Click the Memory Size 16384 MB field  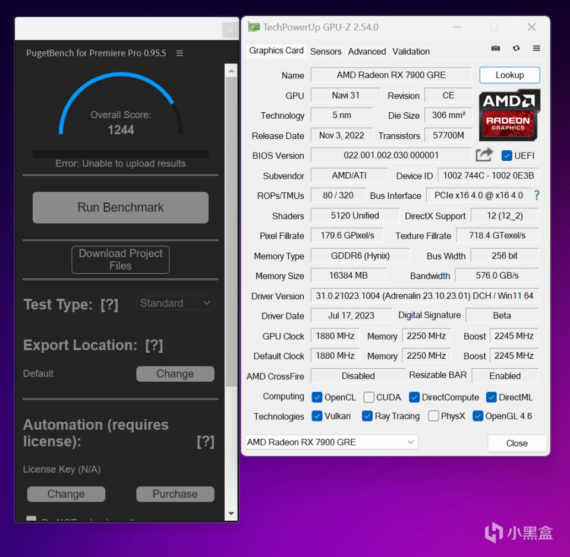[348, 276]
